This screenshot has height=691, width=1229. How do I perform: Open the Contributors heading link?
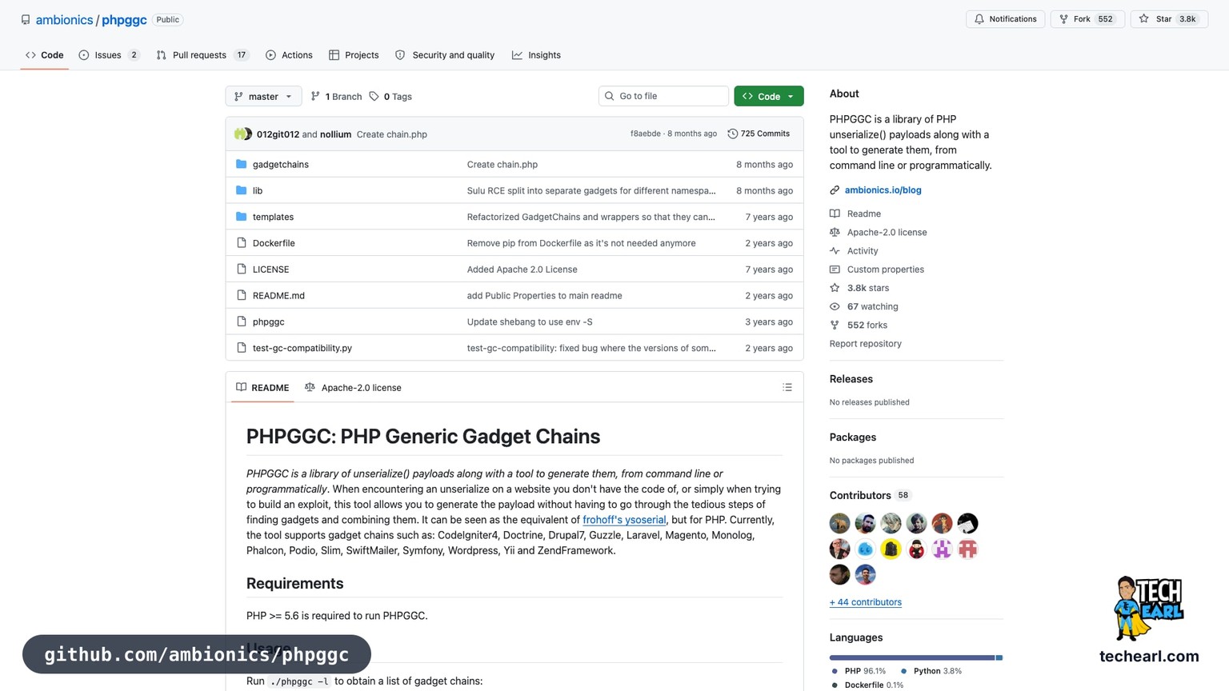[870, 496]
